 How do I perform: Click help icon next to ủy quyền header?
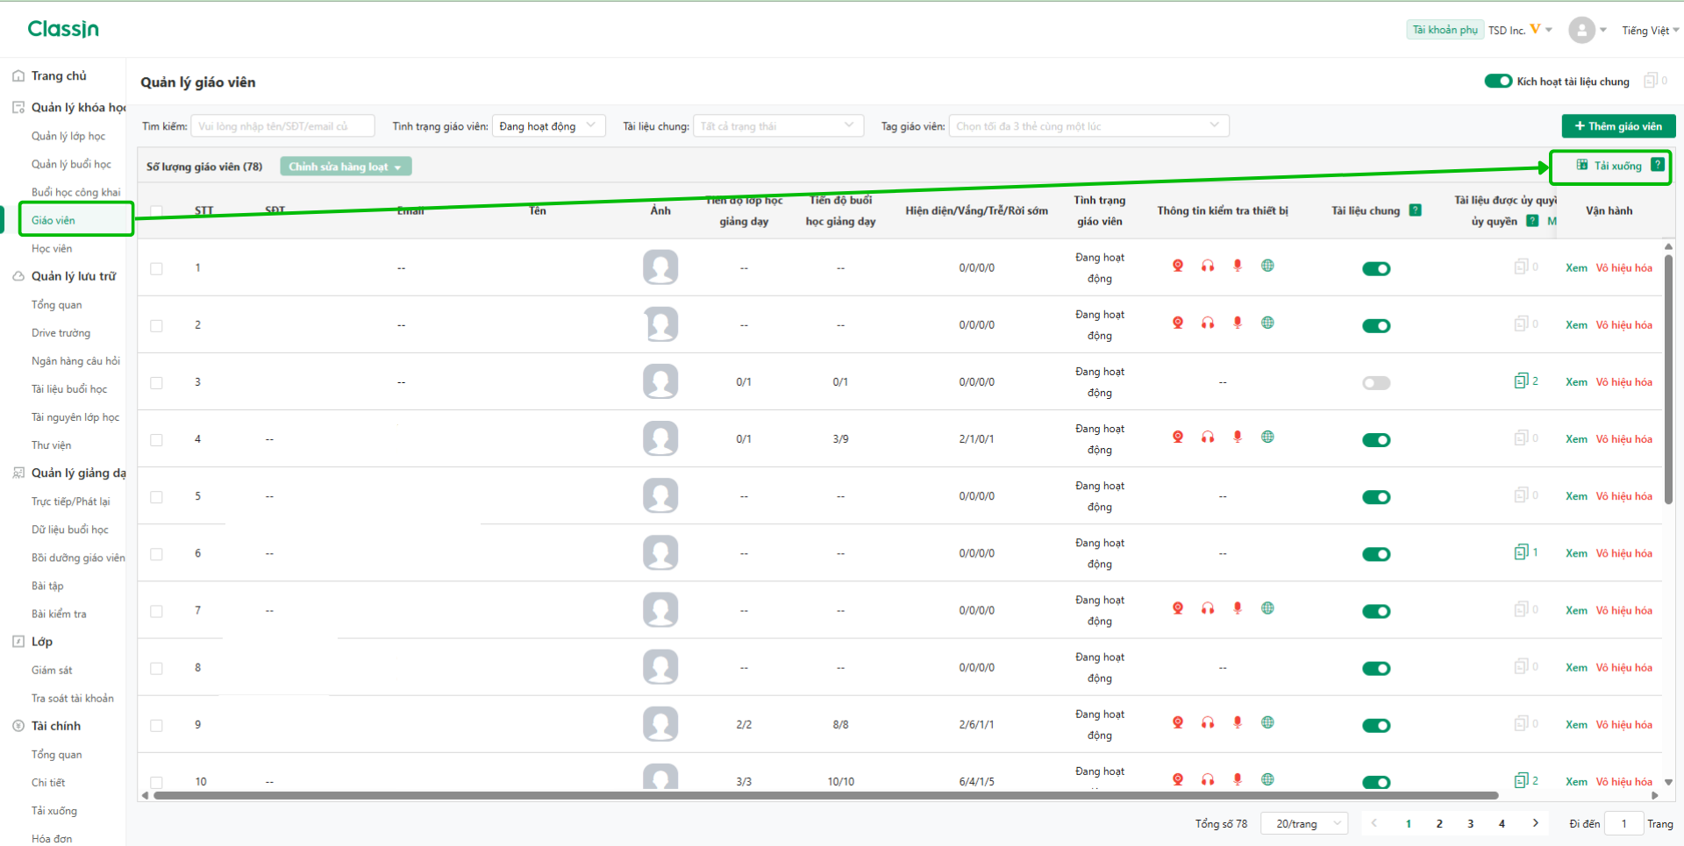coord(1532,221)
